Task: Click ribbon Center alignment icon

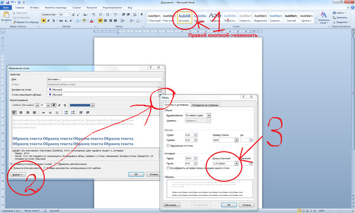Action: (x=105, y=21)
